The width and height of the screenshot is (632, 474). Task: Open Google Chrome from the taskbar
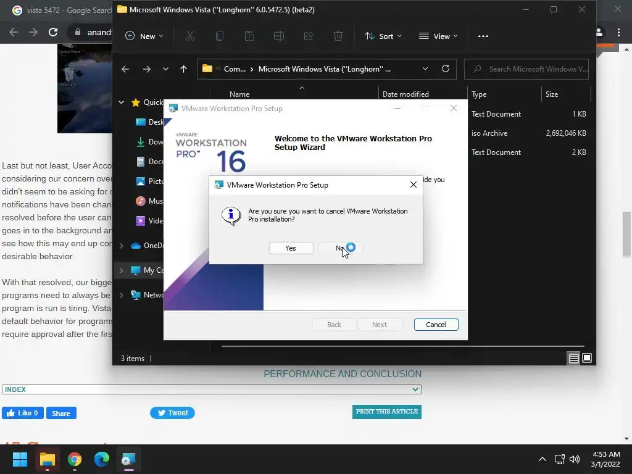click(75, 459)
